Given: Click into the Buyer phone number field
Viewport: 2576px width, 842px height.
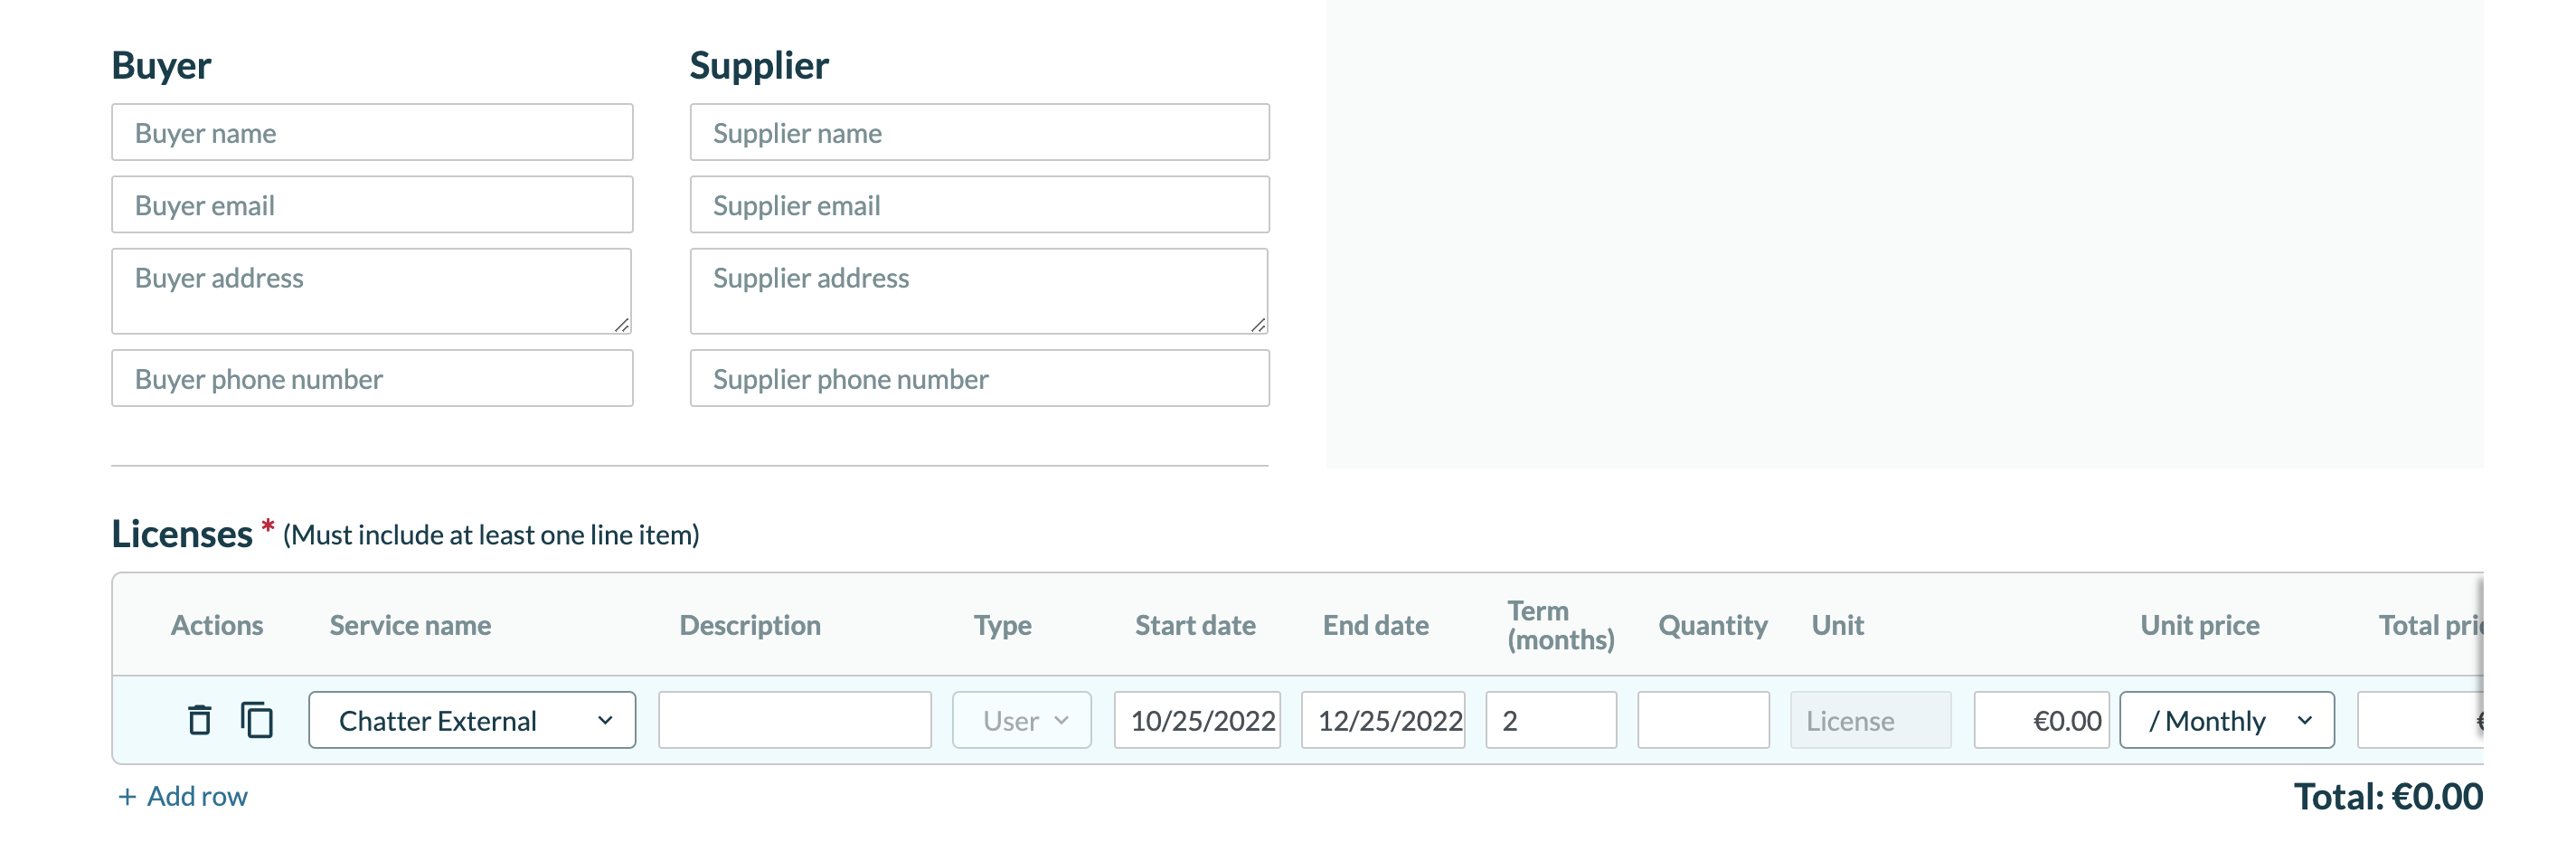Looking at the screenshot, I should tap(371, 378).
